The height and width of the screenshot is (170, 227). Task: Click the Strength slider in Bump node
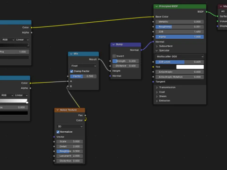pyautogui.click(x=126, y=61)
